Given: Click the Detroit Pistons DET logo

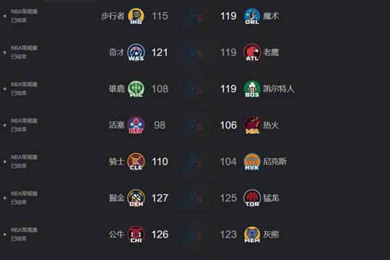Looking at the screenshot, I should pyautogui.click(x=136, y=125).
